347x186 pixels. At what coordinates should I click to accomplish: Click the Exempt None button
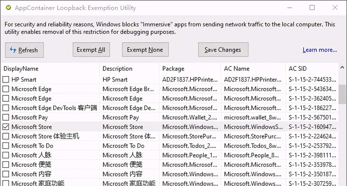(145, 49)
